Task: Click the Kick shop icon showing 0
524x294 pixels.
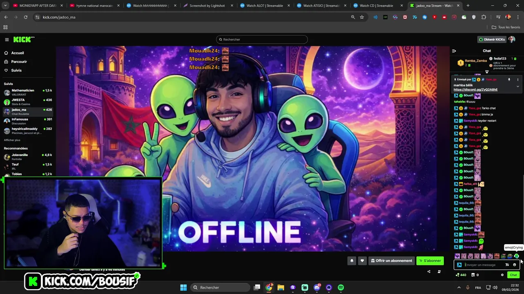Action: (475, 275)
